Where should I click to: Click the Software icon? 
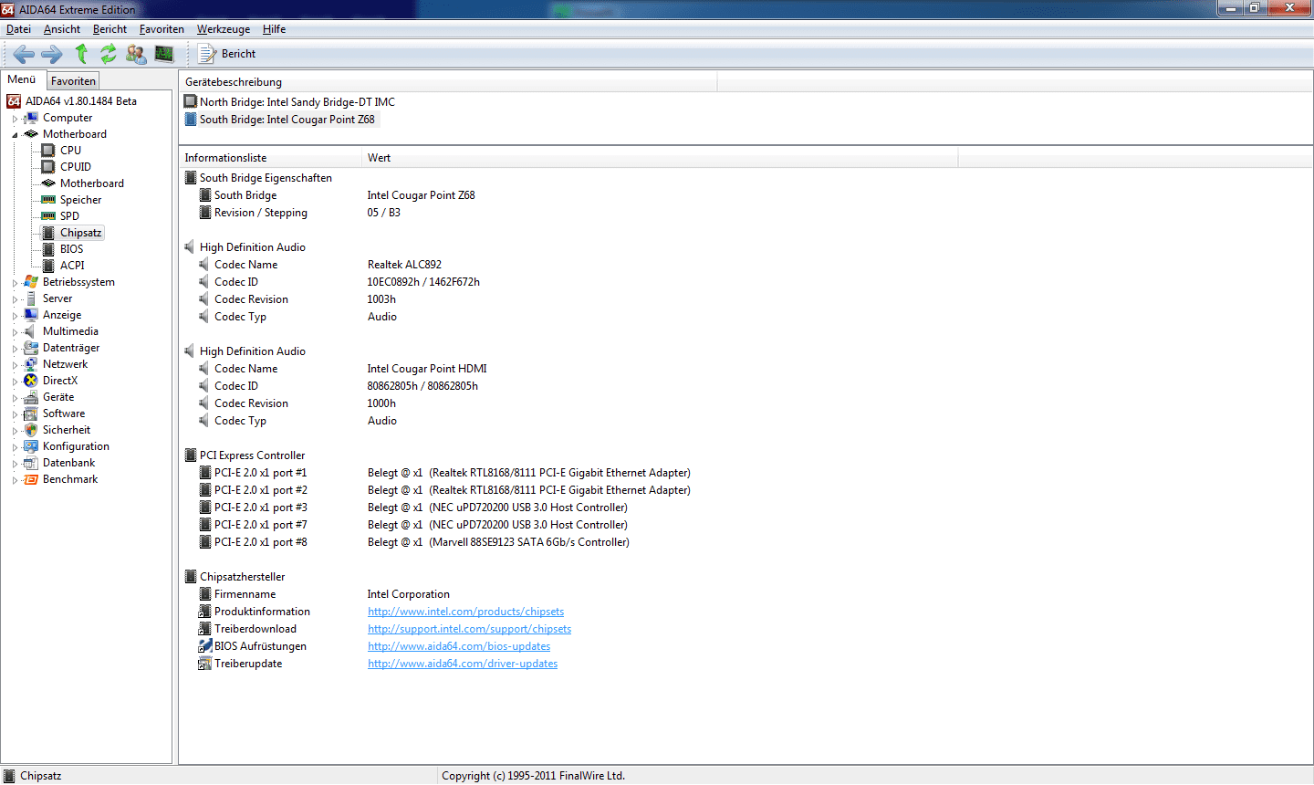(x=31, y=413)
